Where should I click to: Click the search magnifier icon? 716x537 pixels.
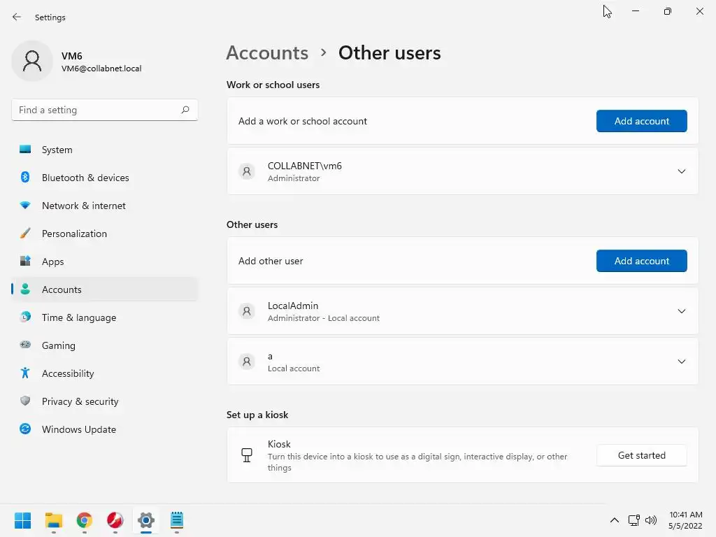[x=185, y=110]
